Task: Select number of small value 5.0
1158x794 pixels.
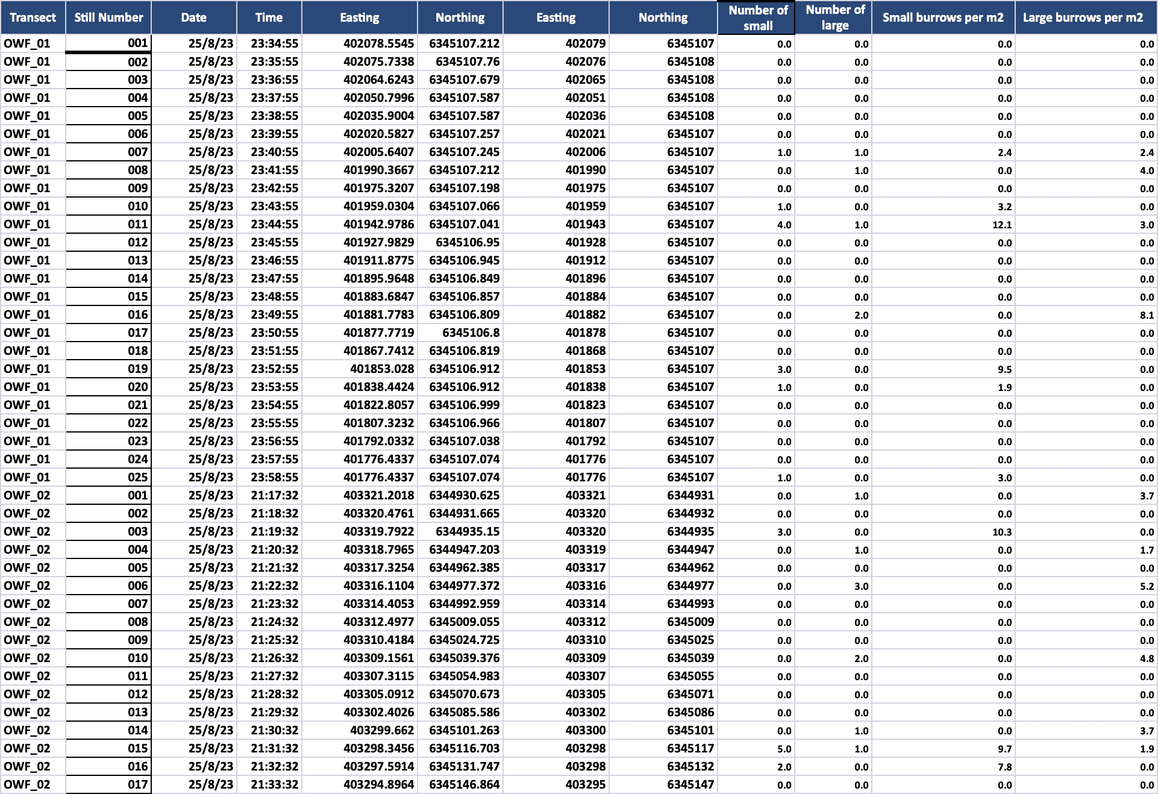Action: 756,748
